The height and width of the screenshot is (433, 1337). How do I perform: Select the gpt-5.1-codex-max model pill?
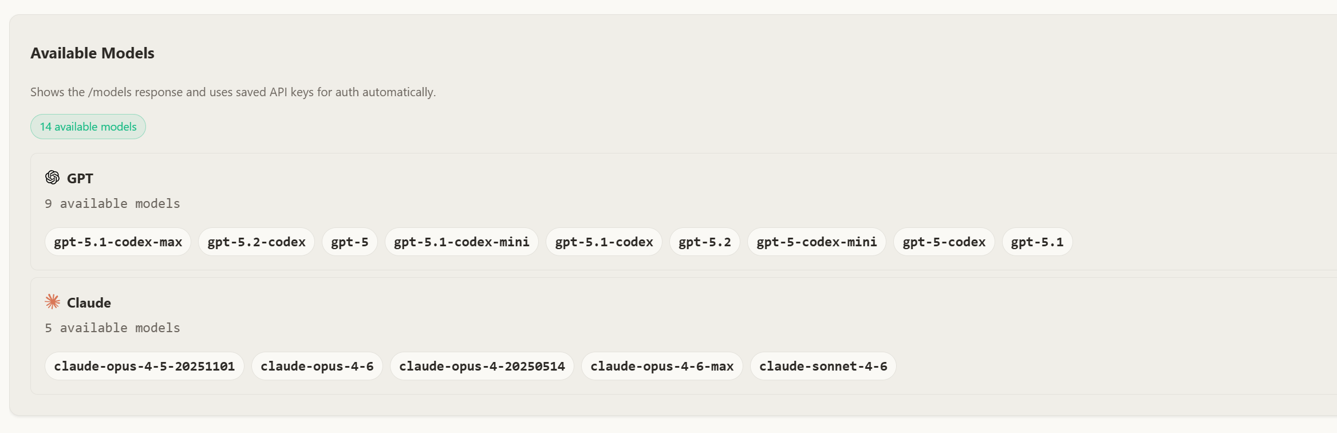click(x=117, y=242)
